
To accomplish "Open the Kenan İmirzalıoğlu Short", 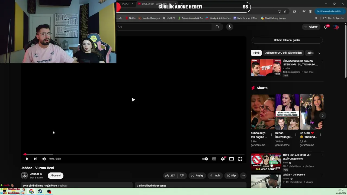I will coord(287,112).
